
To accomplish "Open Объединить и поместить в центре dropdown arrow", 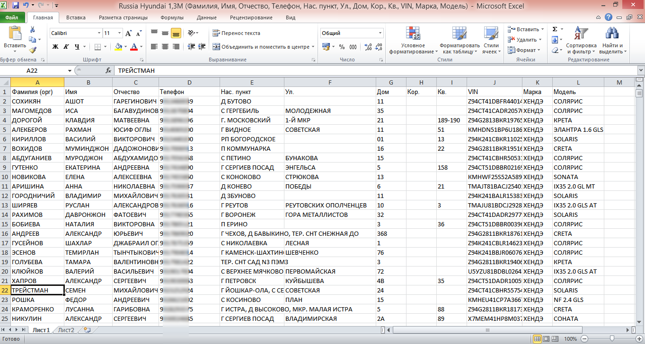I will click(x=313, y=46).
